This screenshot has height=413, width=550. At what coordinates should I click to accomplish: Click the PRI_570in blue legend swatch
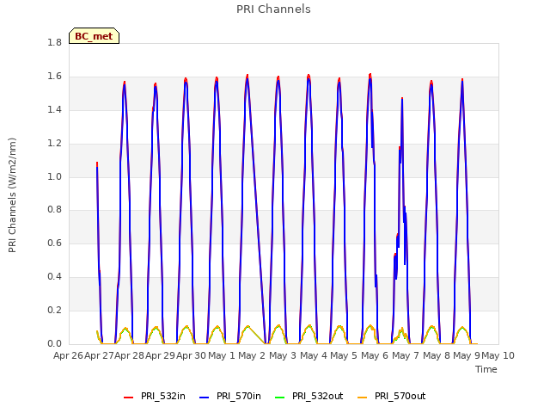(x=205, y=398)
